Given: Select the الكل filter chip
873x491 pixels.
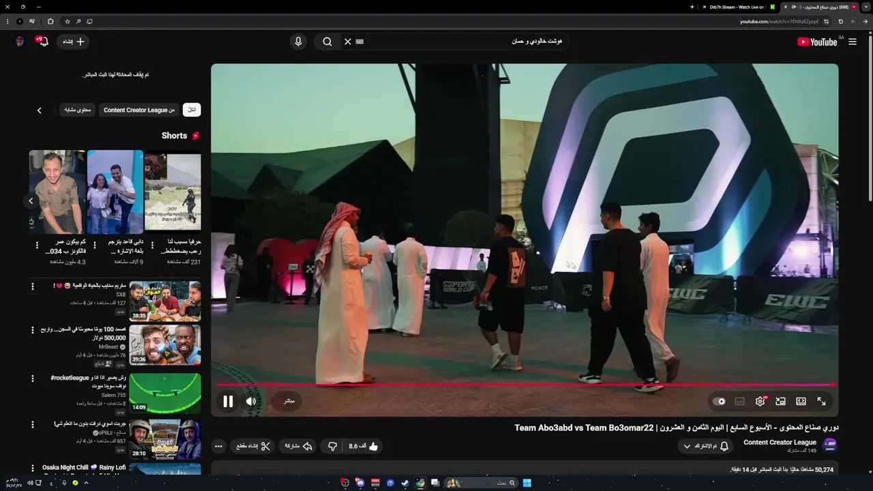Looking at the screenshot, I should (x=192, y=110).
